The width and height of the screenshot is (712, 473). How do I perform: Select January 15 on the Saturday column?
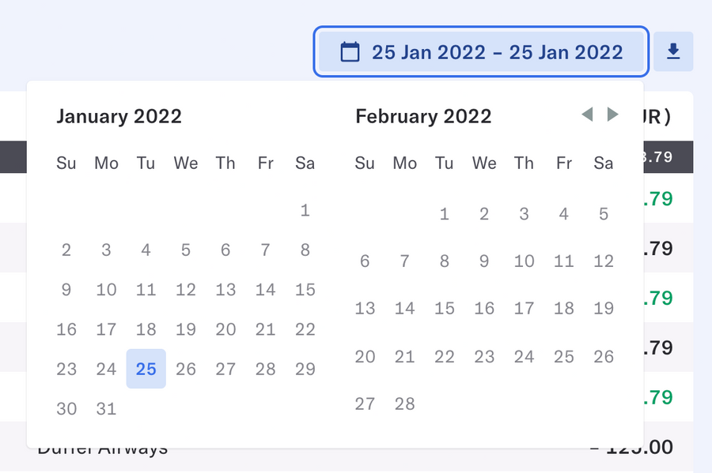pos(305,290)
